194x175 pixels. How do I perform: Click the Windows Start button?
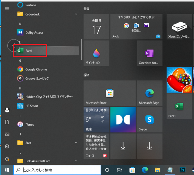(x=7, y=170)
